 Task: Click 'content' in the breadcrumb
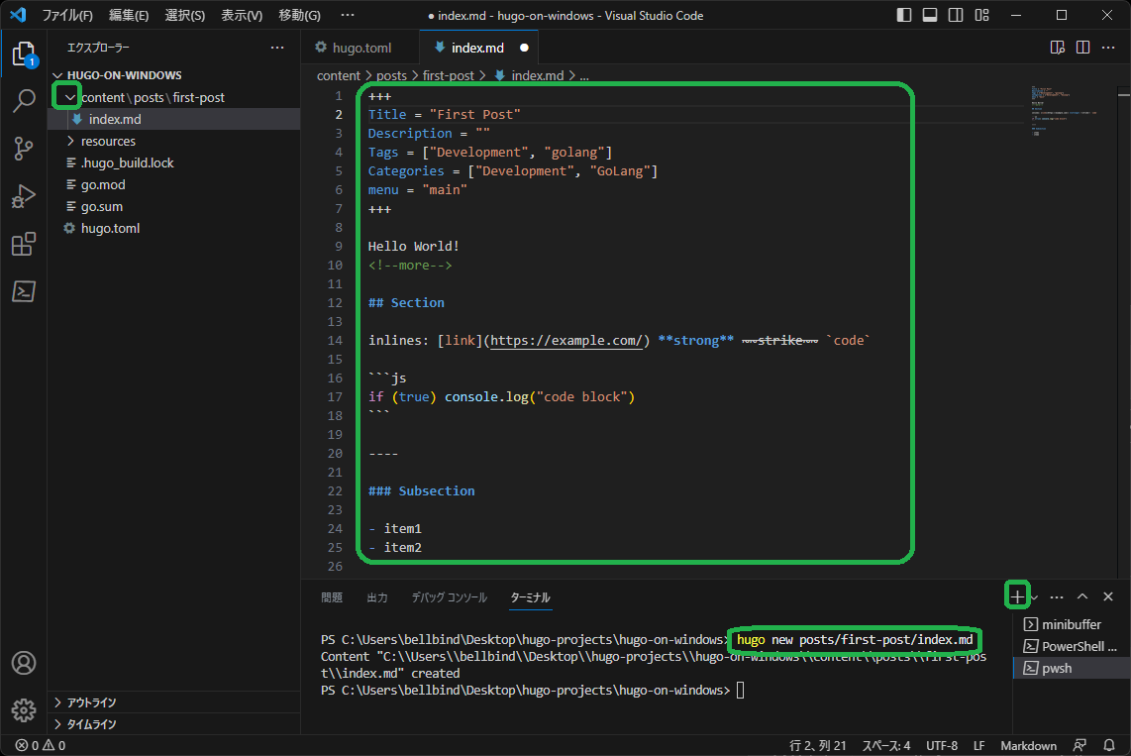tap(339, 75)
